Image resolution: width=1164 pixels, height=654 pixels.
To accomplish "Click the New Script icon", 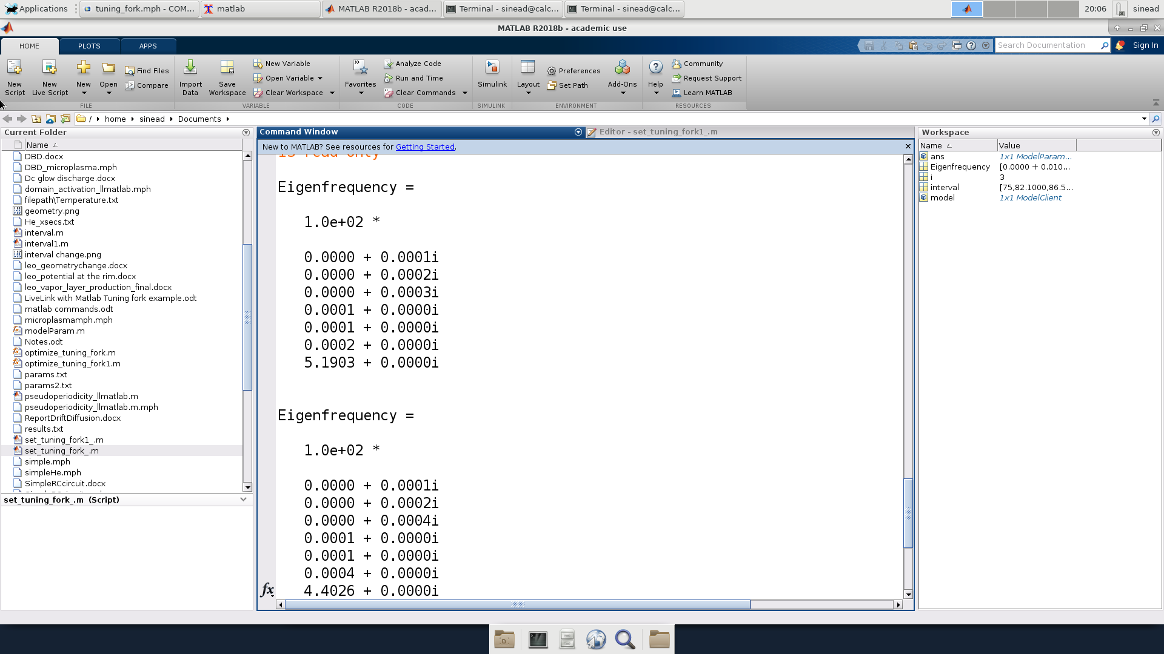I will click(15, 68).
